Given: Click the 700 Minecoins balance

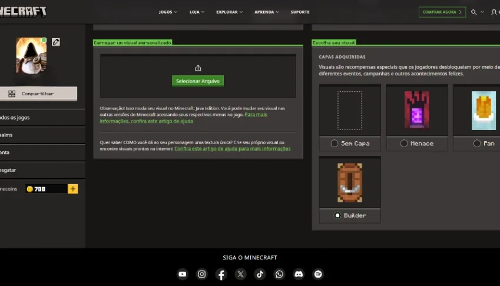Looking at the screenshot, I should pyautogui.click(x=40, y=189).
